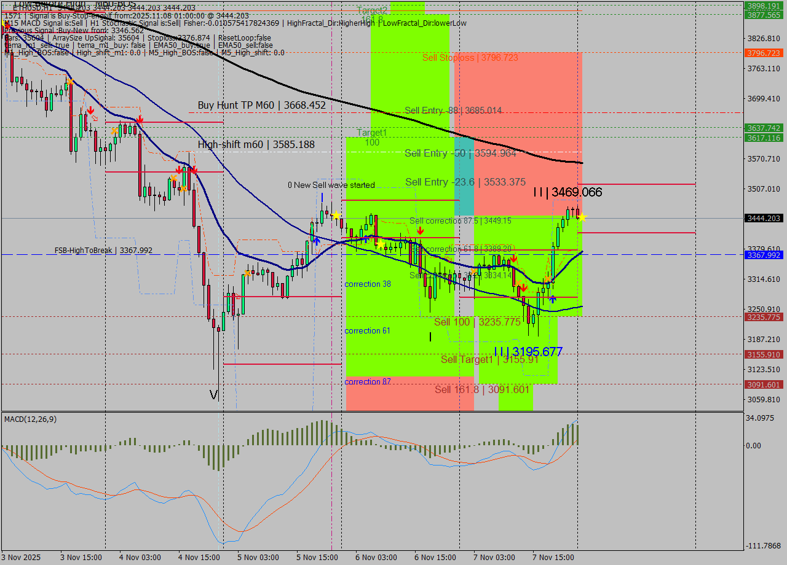Image resolution: width=787 pixels, height=565 pixels.
Task: Click the 'FSB-HighToBreak | 3367.992' line label
Action: click(103, 251)
